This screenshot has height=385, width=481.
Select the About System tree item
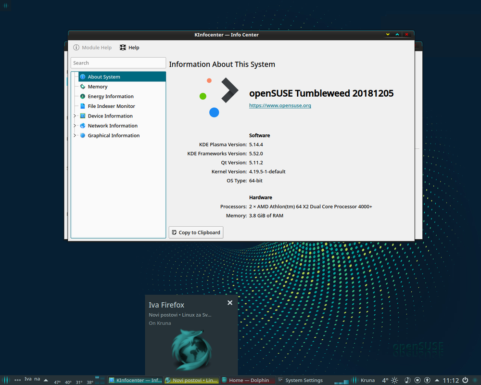(x=122, y=77)
